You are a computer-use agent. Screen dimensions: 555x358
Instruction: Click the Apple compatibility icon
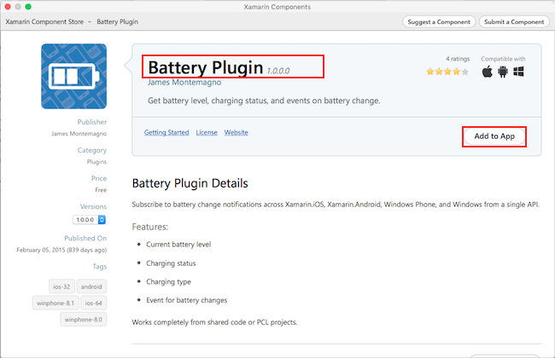point(488,72)
